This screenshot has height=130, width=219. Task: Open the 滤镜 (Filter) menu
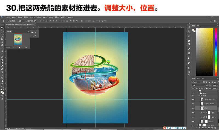pyautogui.click(x=45, y=17)
